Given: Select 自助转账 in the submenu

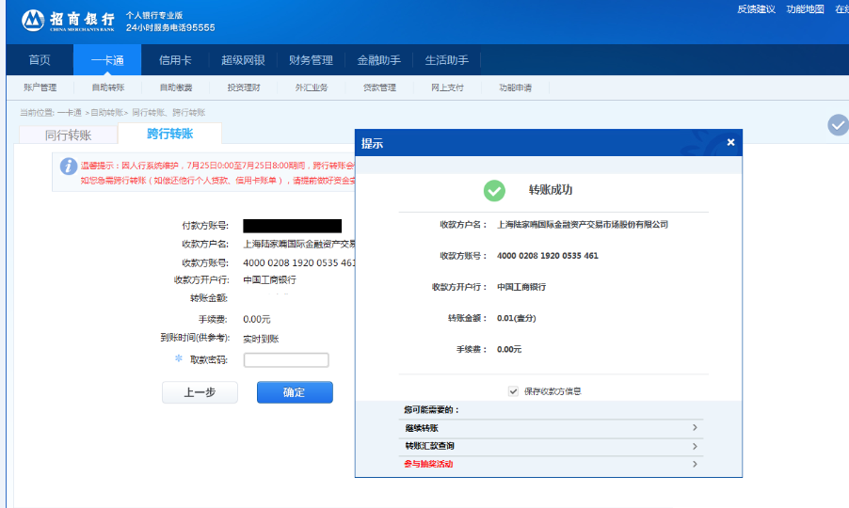Looking at the screenshot, I should point(107,87).
